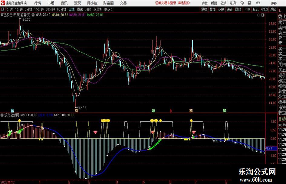Click the 复权 toolbar button
This screenshot has width=286, height=184.
coord(204,9)
